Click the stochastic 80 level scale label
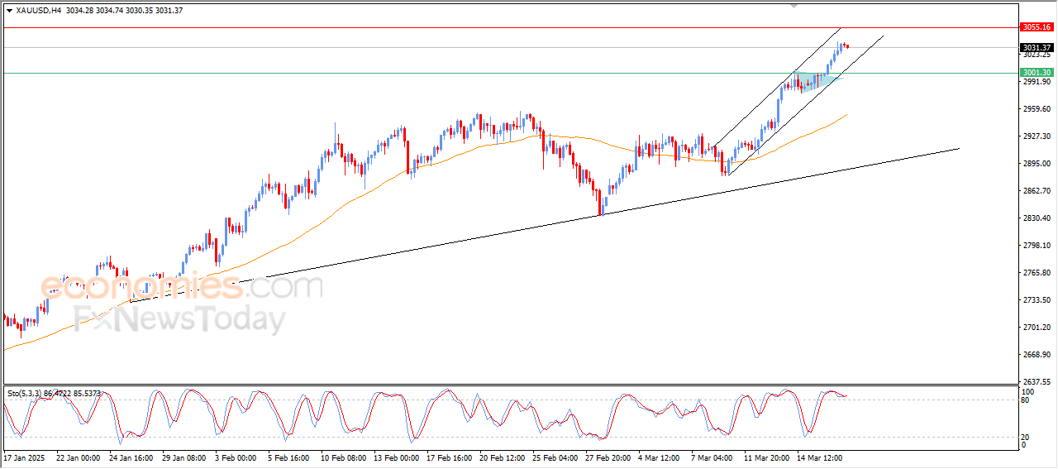This screenshot has height=469, width=1058. pos(1026,400)
